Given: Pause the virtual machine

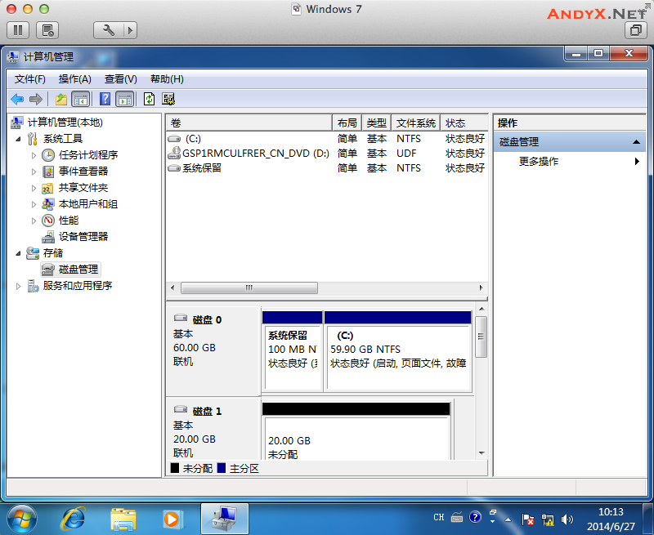Looking at the screenshot, I should pyautogui.click(x=18, y=30).
